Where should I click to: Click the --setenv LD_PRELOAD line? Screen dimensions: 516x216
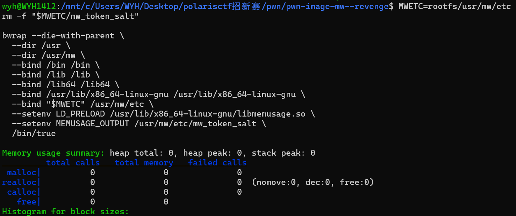(163, 114)
